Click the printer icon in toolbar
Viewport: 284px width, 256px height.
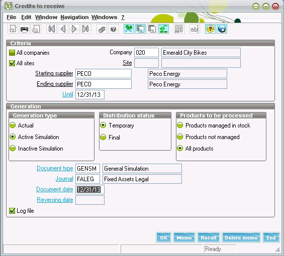pyautogui.click(x=24, y=29)
